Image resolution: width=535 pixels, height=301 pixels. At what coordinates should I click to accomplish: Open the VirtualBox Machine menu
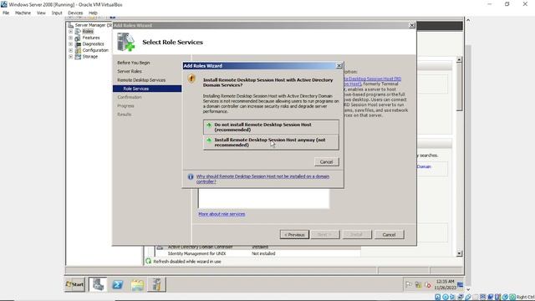23,13
